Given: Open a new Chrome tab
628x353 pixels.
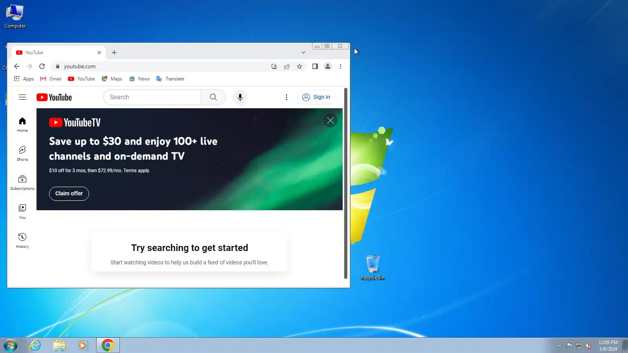Looking at the screenshot, I should tap(114, 53).
